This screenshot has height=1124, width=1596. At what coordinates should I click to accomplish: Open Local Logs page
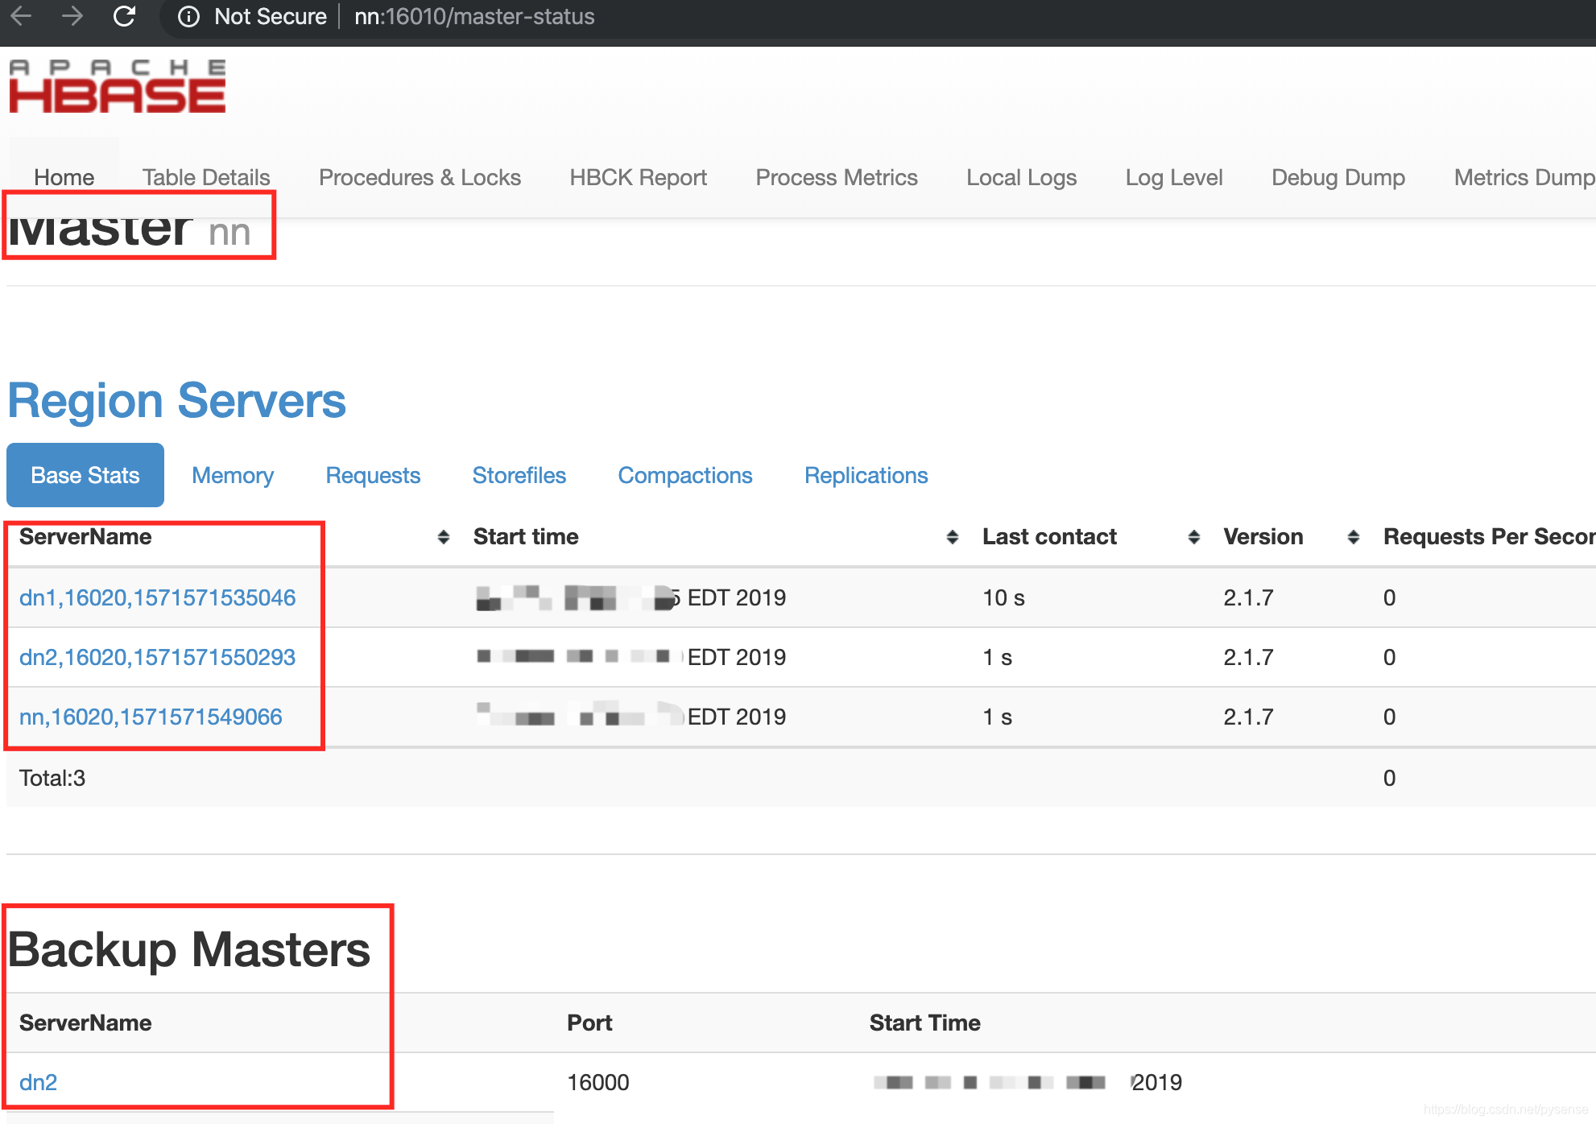coord(1021,177)
